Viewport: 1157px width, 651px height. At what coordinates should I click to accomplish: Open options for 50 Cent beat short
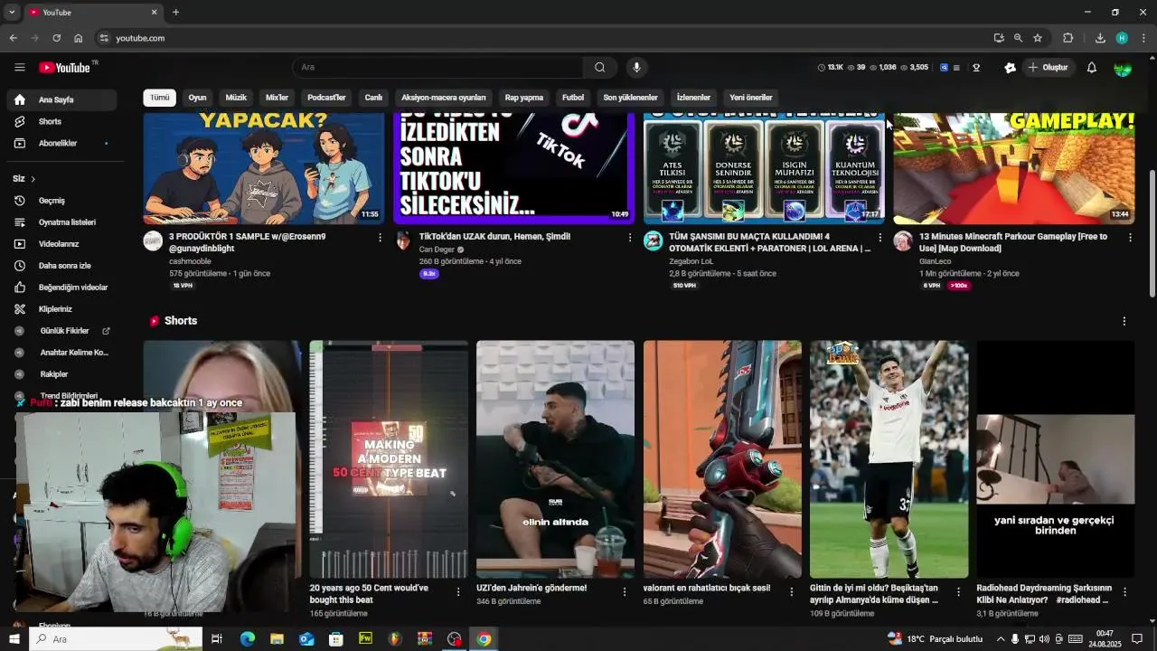click(457, 591)
